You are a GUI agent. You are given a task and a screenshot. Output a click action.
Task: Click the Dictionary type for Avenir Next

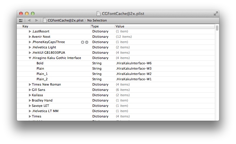tap(100, 37)
